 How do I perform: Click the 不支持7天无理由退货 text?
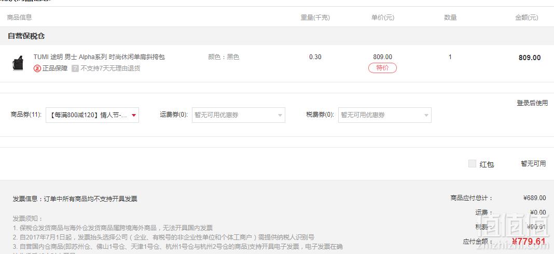click(x=110, y=68)
